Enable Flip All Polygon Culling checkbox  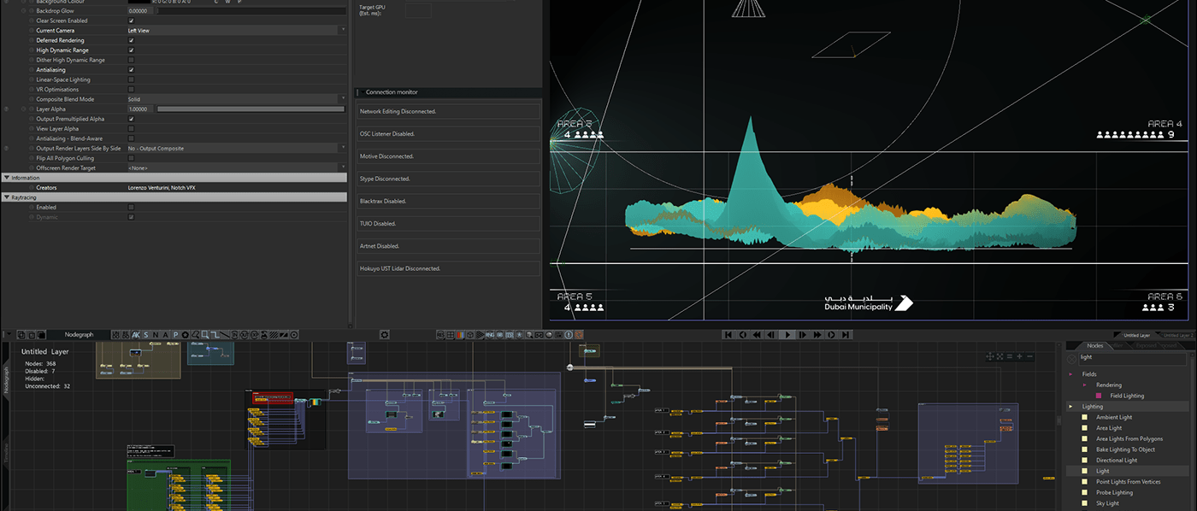point(131,158)
